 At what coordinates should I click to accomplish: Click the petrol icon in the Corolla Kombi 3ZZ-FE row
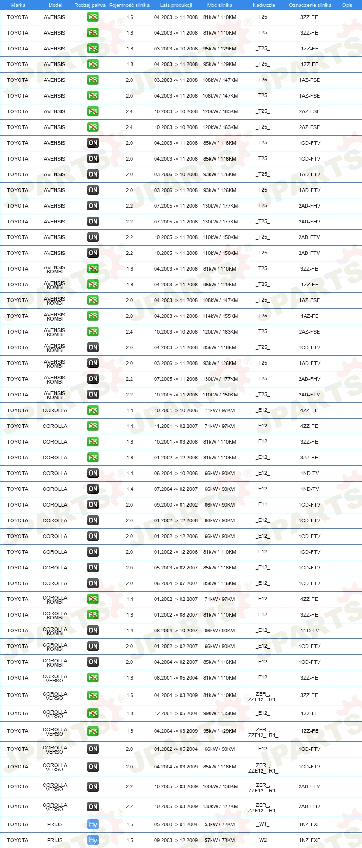tap(93, 615)
